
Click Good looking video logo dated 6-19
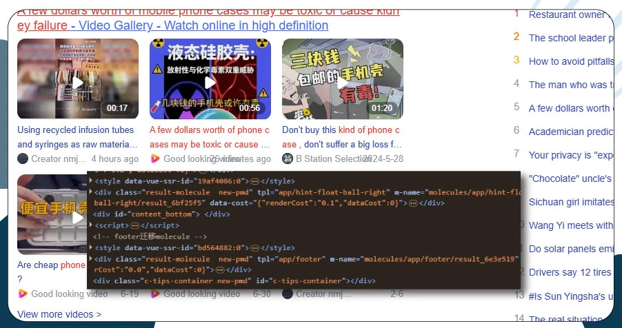point(23,294)
